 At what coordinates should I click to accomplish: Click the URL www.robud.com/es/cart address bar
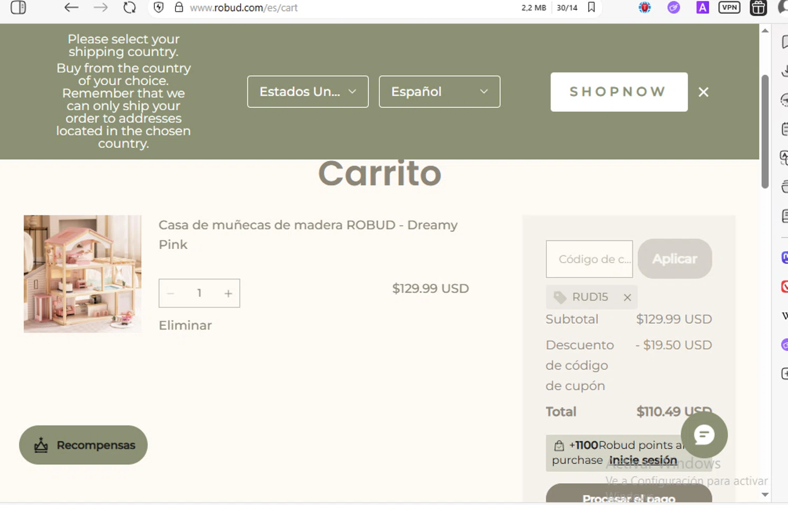[244, 8]
